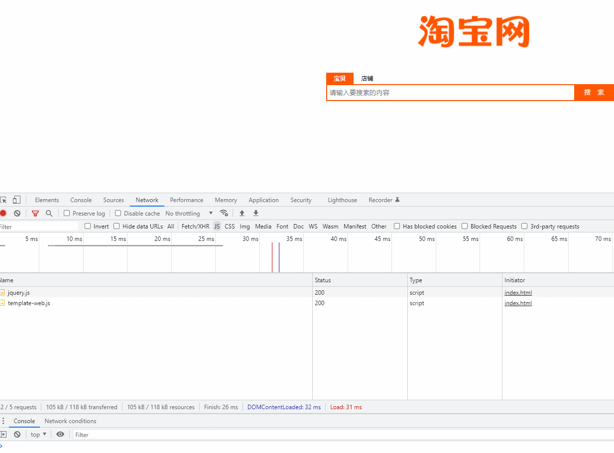Click the Recorder flask icon

397,200
